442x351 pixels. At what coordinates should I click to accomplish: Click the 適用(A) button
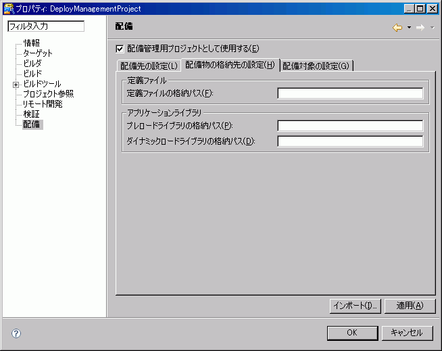pos(410,306)
